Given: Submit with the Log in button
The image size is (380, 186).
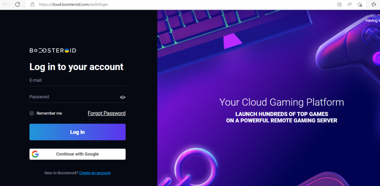Looking at the screenshot, I should tap(78, 132).
